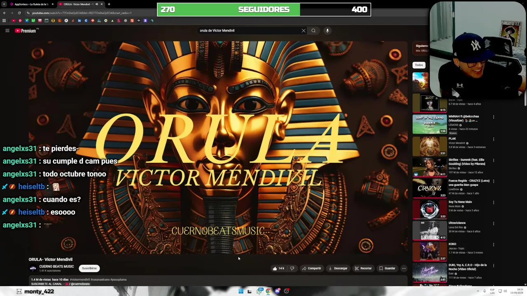Open 'Ultraviolence' video title

click(457, 223)
